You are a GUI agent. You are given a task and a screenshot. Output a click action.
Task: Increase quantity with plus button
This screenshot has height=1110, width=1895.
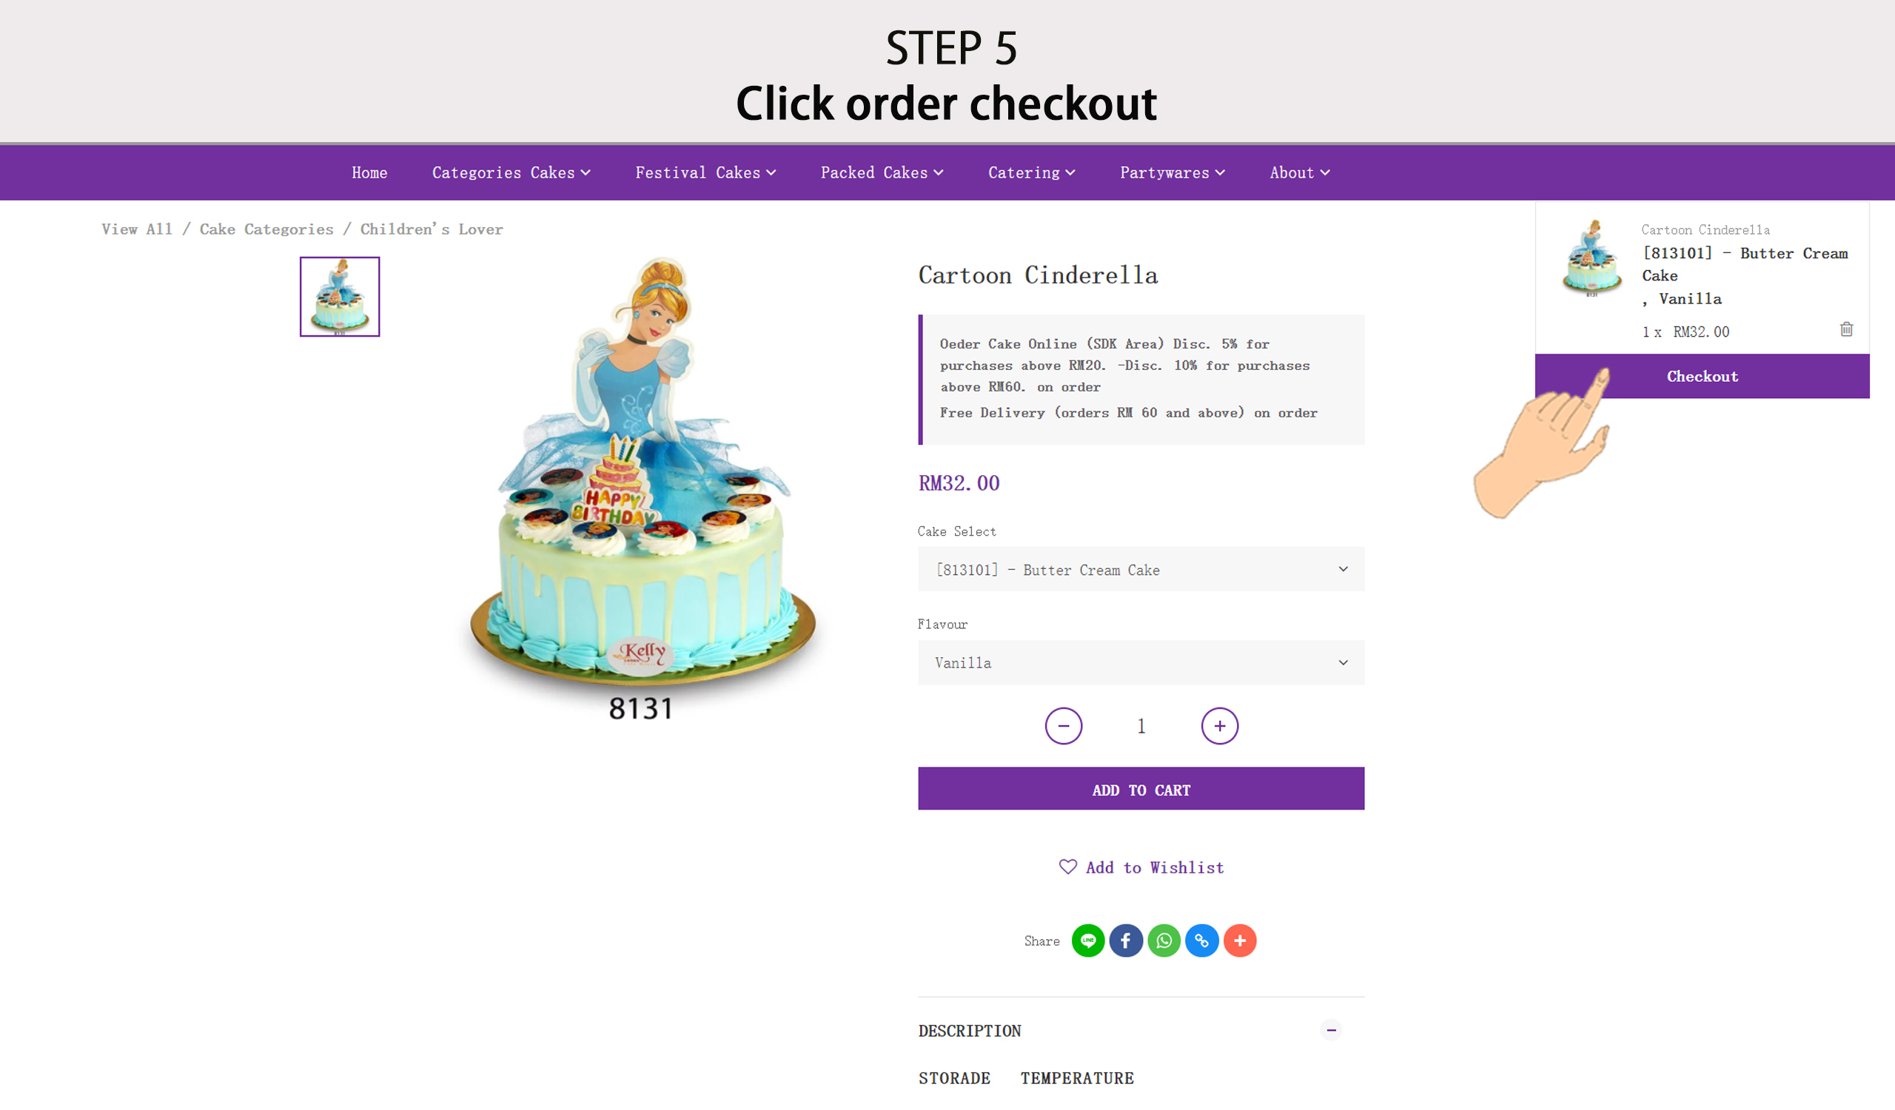click(x=1219, y=726)
